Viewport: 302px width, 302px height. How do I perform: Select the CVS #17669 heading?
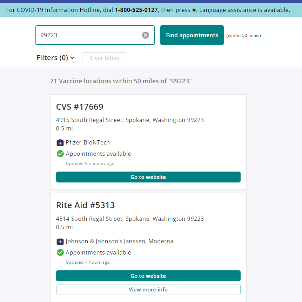(x=80, y=107)
